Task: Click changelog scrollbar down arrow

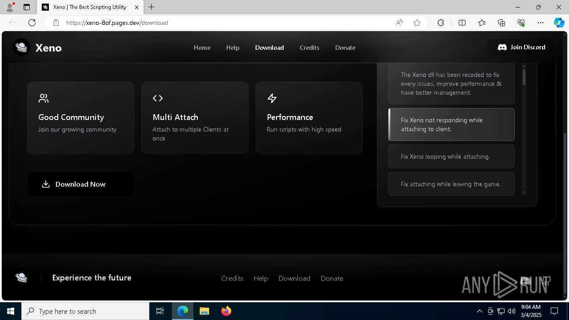Action: tap(524, 192)
